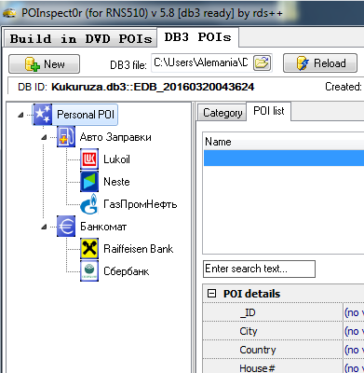Click the Авто Заправки fuel pump icon
364x373 pixels.
(x=66, y=137)
